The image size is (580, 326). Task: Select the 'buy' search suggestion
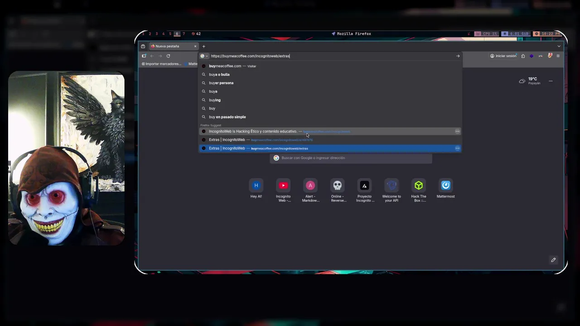click(330, 108)
